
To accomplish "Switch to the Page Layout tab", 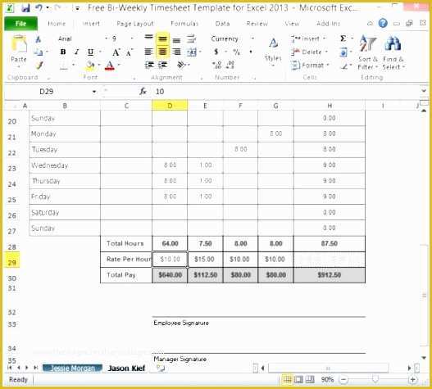I will (x=135, y=24).
